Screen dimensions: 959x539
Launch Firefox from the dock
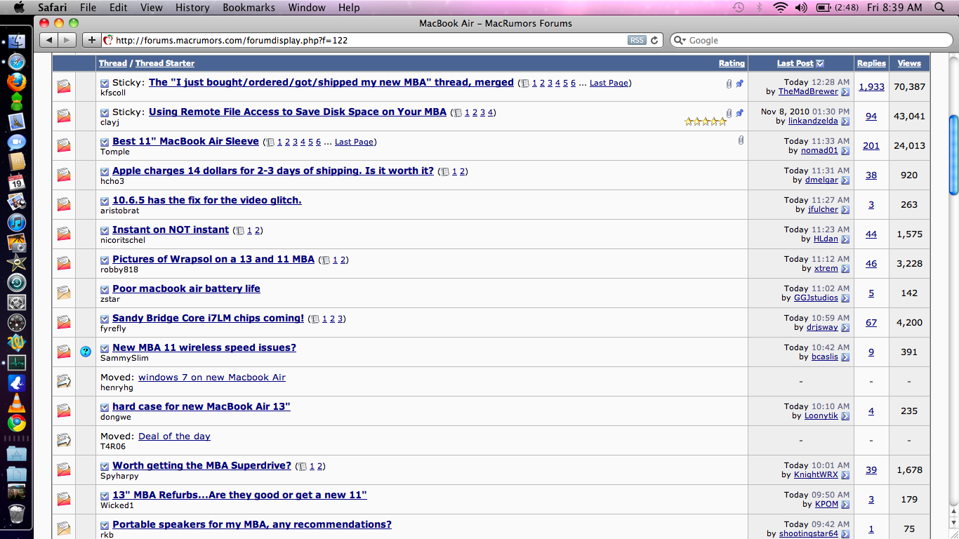(17, 81)
